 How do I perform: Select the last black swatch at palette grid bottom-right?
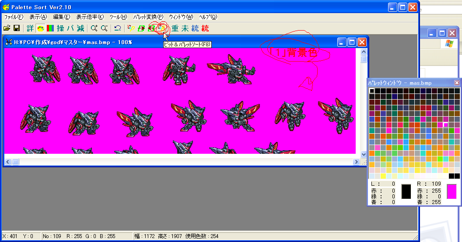point(457,176)
